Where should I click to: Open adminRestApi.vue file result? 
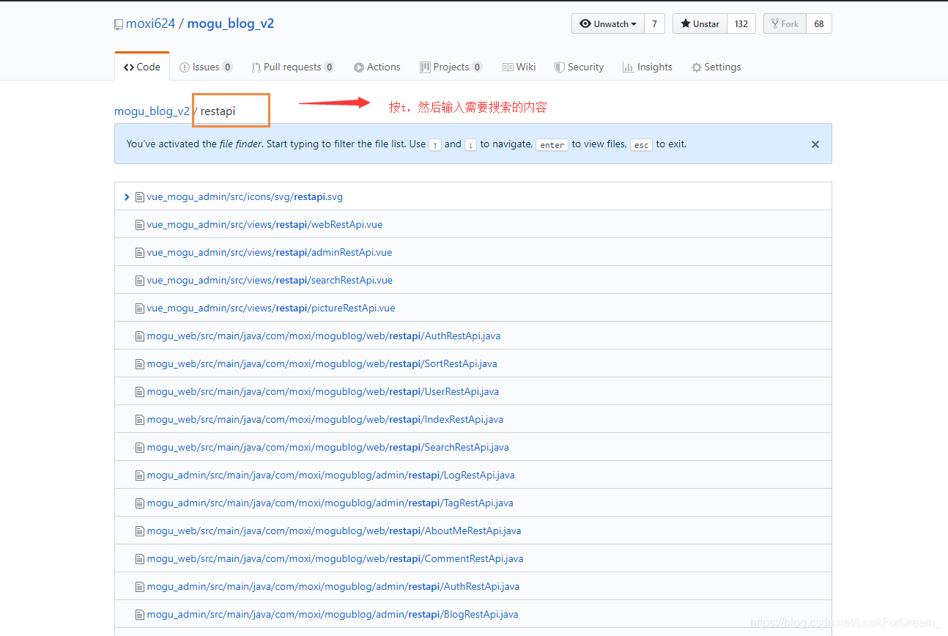(x=270, y=252)
